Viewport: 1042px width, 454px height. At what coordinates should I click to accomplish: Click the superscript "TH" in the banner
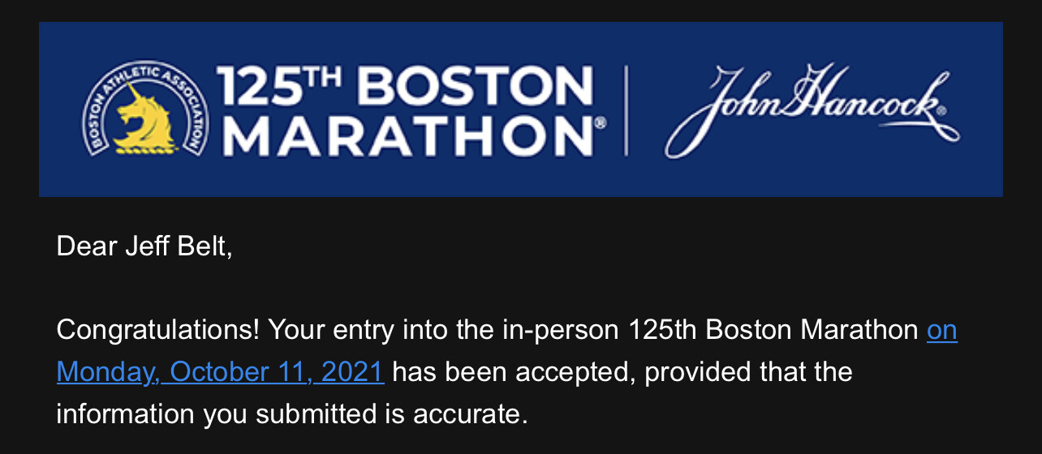(x=332, y=77)
